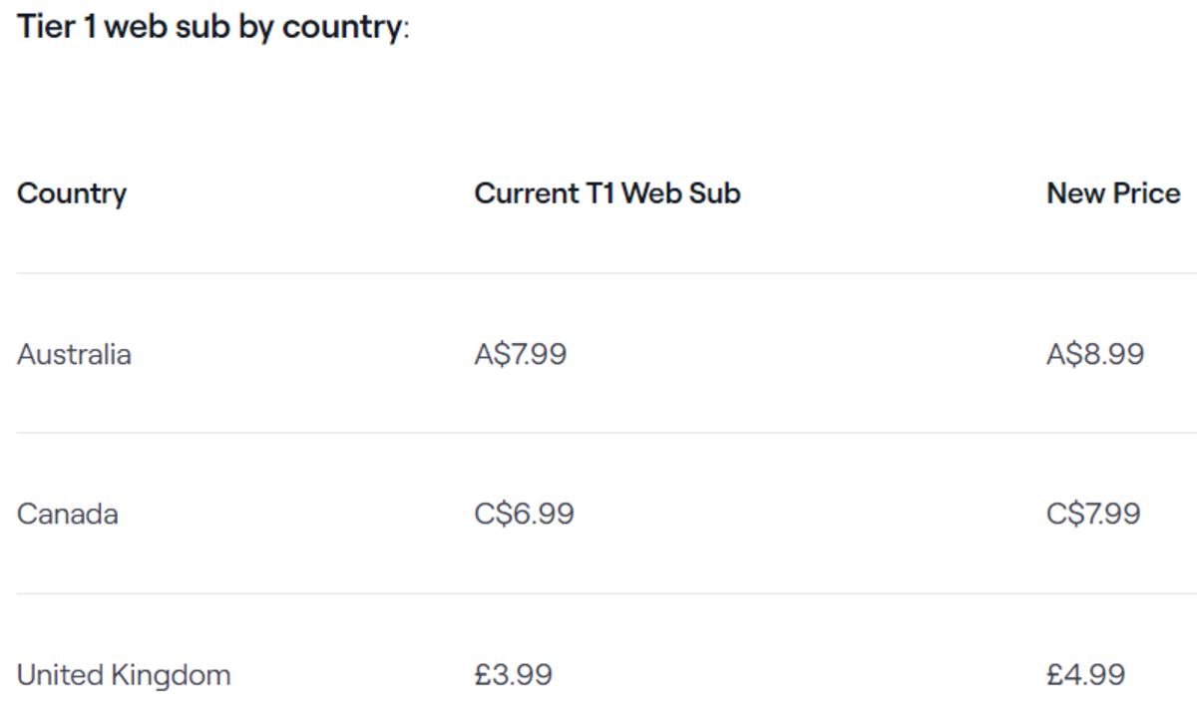Select the Country column header
This screenshot has height=727, width=1197.
coord(72,193)
